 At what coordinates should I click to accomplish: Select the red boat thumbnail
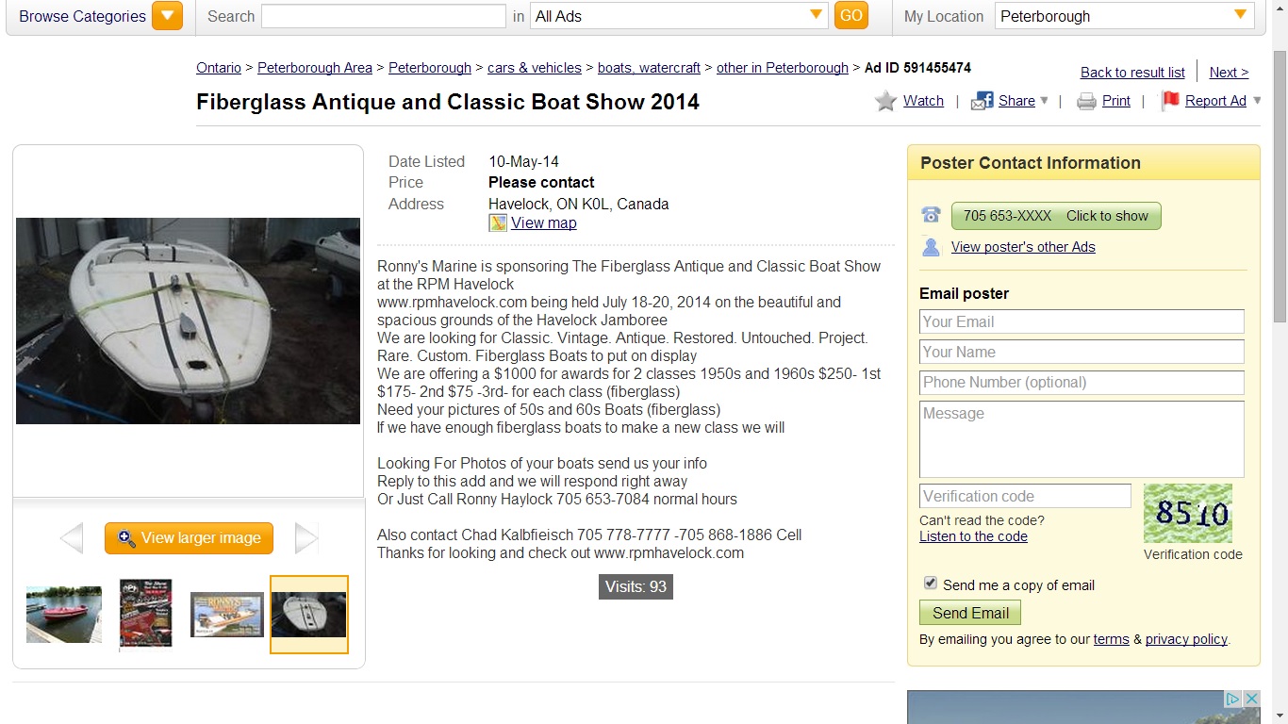64,615
